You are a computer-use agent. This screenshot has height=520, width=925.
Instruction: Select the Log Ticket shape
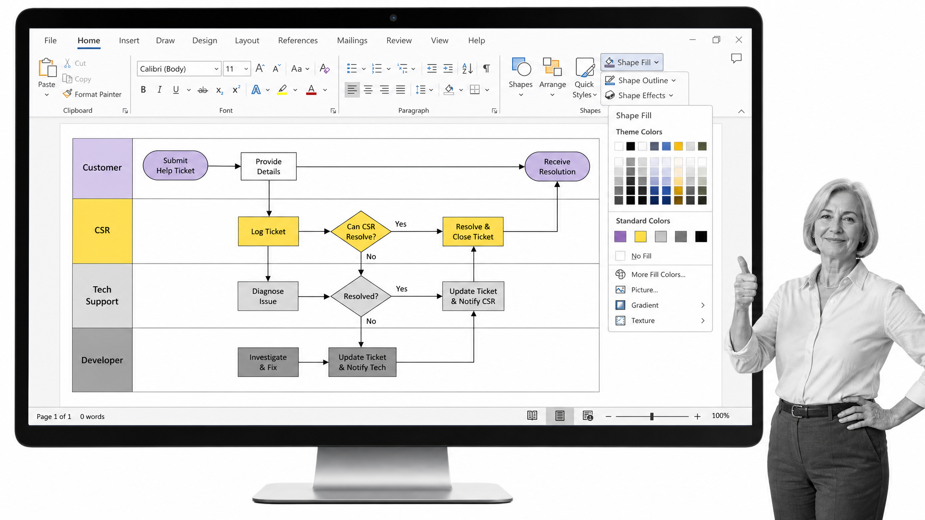click(268, 232)
